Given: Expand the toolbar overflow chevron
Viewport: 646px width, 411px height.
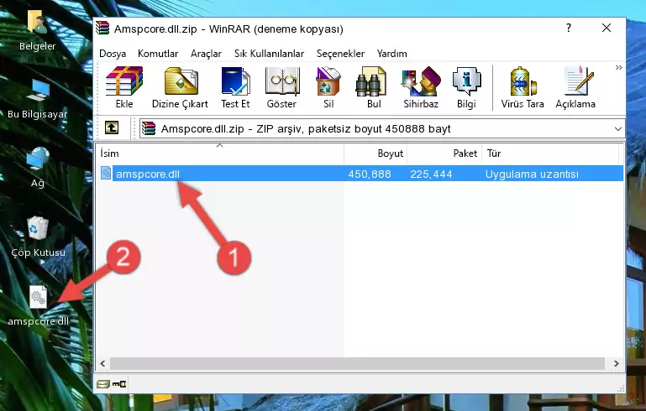Looking at the screenshot, I should point(618,67).
